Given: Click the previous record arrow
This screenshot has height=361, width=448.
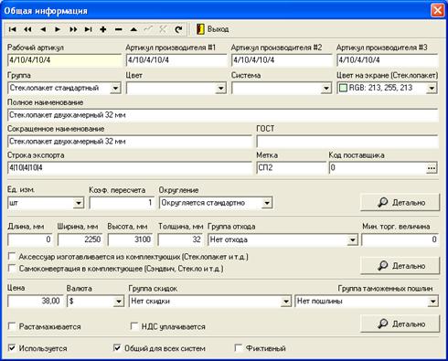Looking at the screenshot, I should point(43,29).
